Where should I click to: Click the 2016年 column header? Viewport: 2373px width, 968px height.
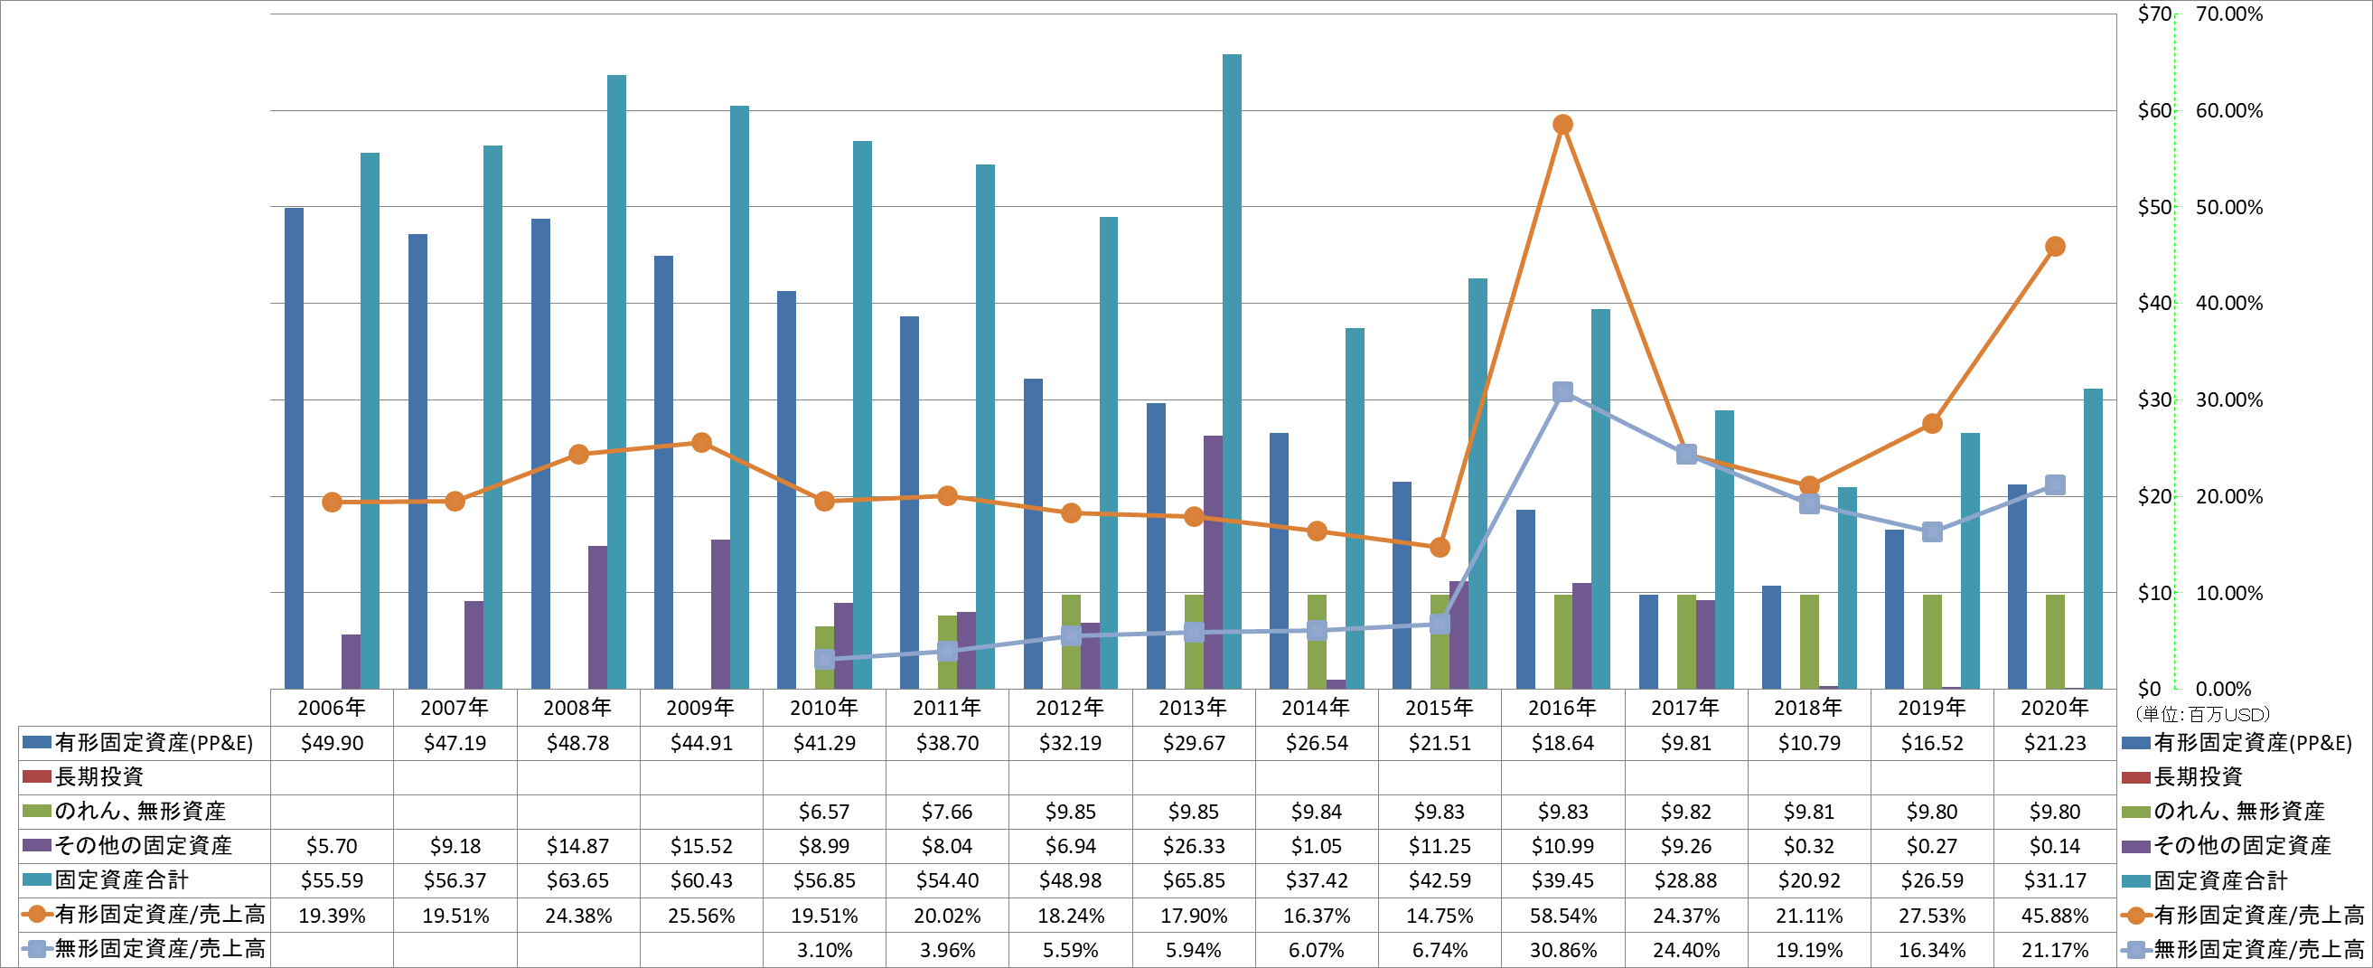tap(1562, 708)
